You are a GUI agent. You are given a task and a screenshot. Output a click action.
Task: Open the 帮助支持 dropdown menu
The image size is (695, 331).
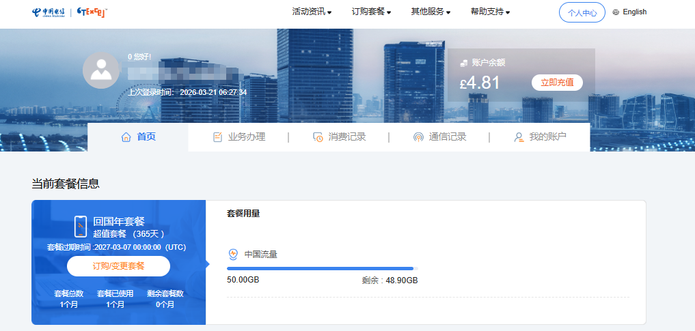pyautogui.click(x=490, y=12)
